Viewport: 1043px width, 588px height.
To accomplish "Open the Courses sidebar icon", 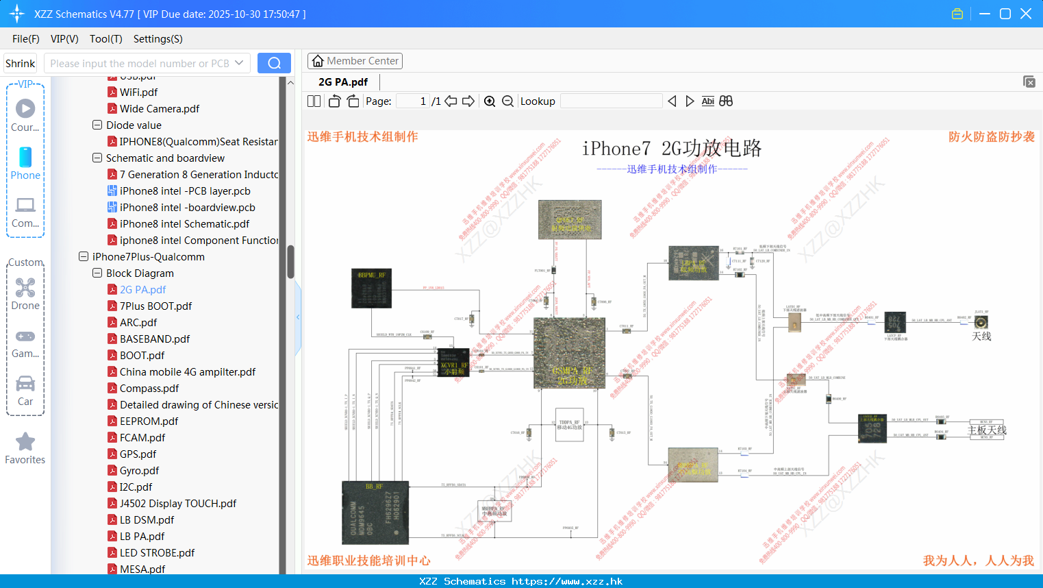I will pyautogui.click(x=25, y=115).
